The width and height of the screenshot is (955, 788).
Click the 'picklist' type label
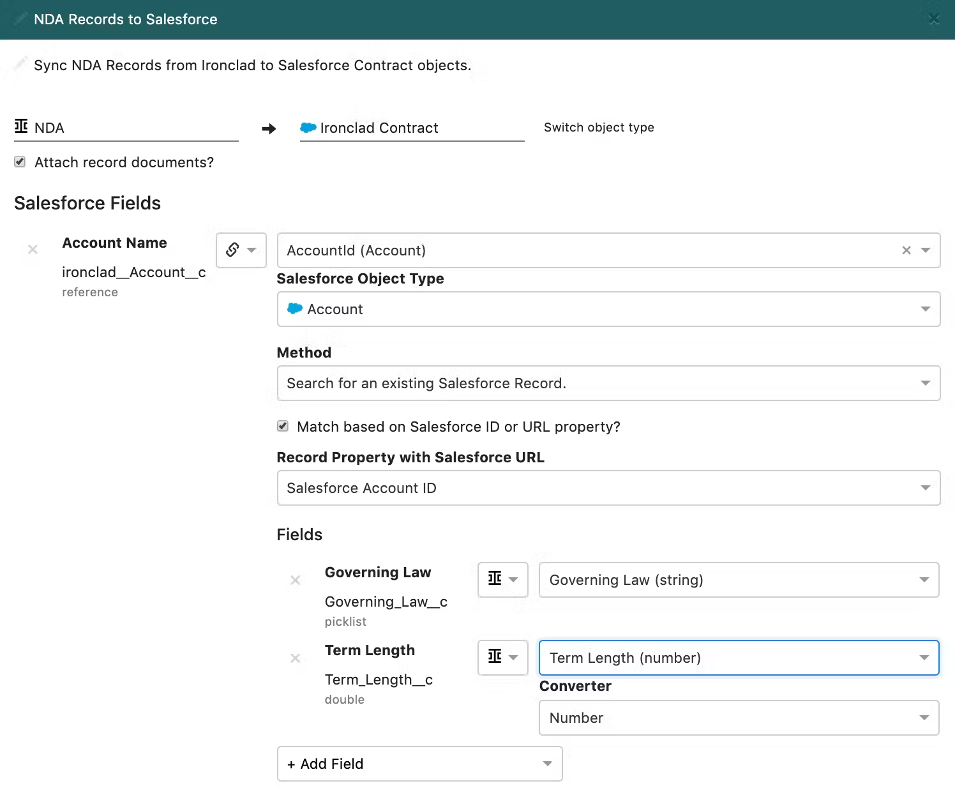[x=345, y=621]
